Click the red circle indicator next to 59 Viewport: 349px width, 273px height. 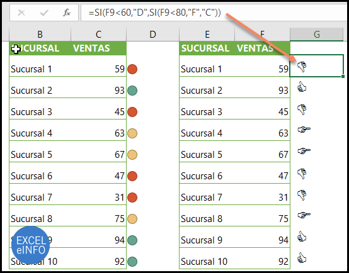(x=132, y=69)
